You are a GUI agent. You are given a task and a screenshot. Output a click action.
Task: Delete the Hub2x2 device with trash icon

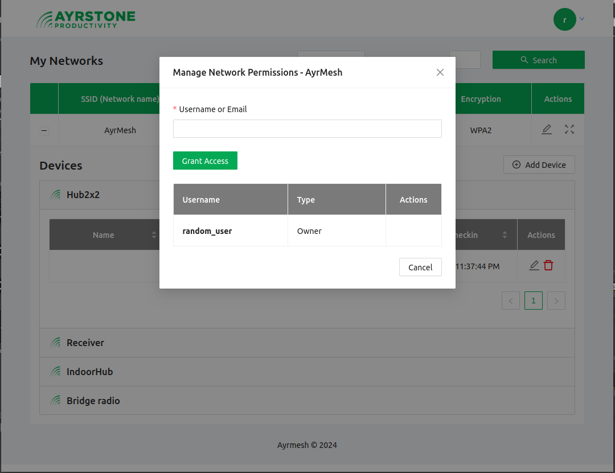[x=548, y=265]
